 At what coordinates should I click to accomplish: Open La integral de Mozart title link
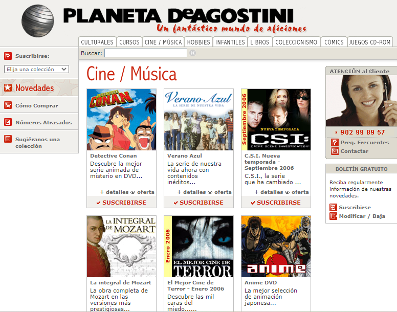[121, 282]
